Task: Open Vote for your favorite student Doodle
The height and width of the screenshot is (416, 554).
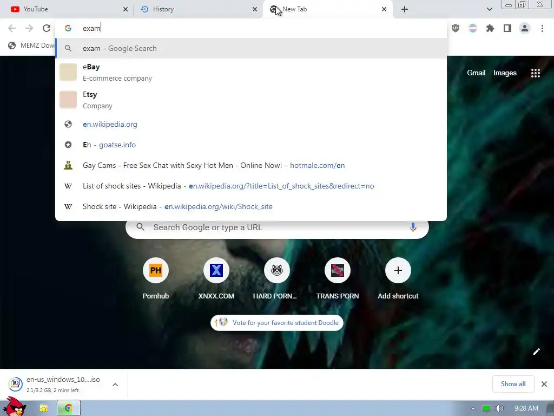Action: coord(277,323)
